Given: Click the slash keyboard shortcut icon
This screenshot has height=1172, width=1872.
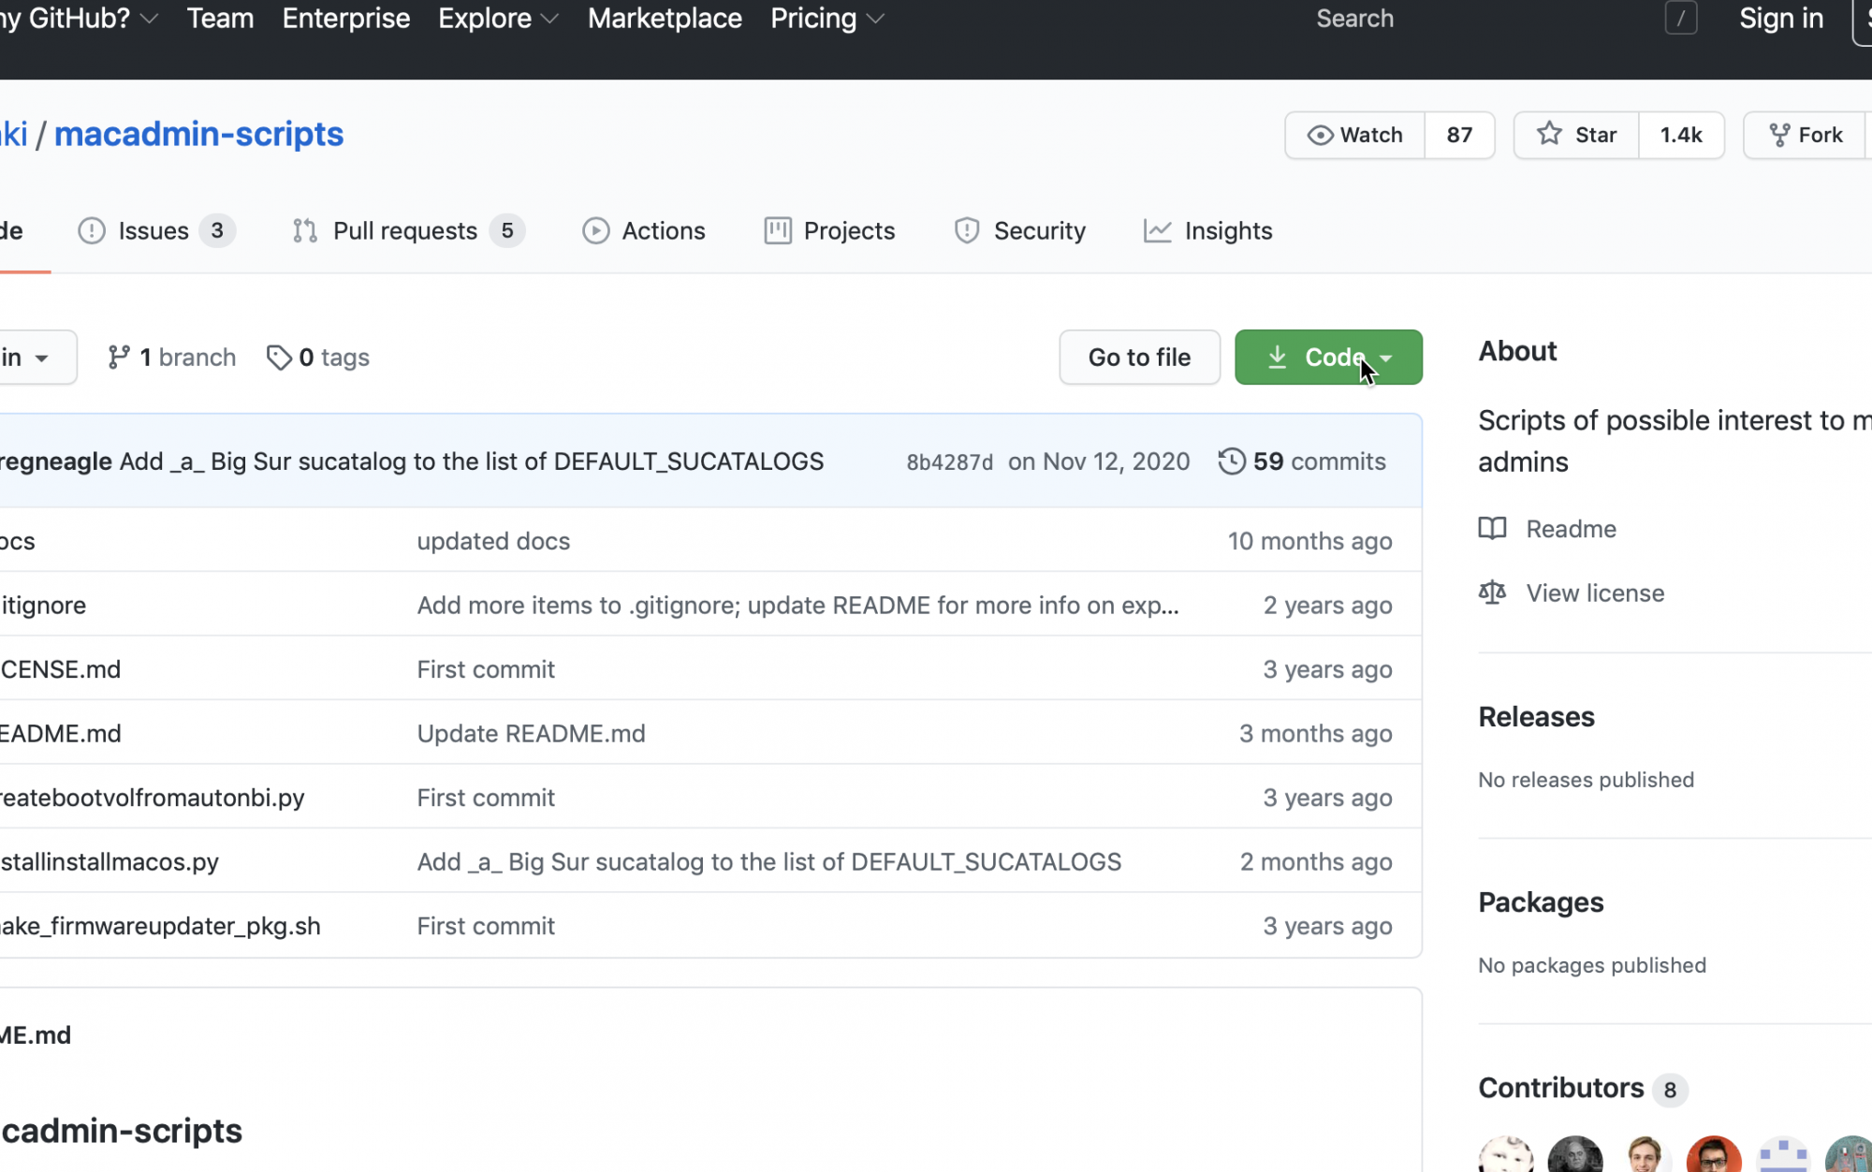Looking at the screenshot, I should 1681,19.
